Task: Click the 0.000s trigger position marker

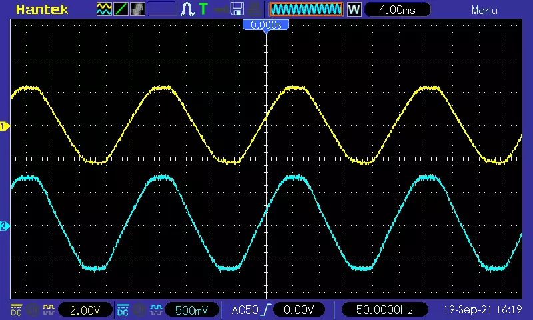Action: point(266,25)
